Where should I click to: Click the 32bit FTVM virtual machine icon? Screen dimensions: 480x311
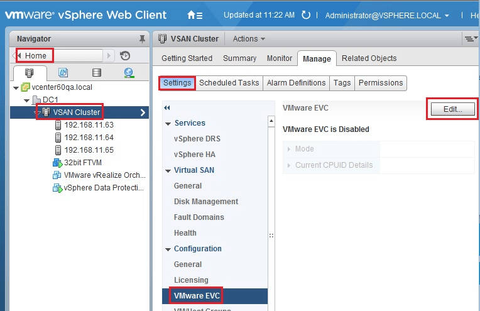point(58,163)
